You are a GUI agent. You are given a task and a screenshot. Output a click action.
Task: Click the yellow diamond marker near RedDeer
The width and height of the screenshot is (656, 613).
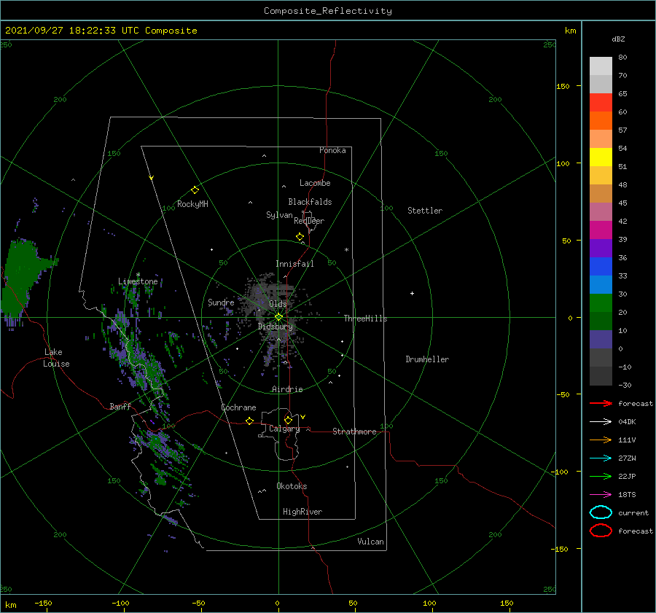point(300,236)
